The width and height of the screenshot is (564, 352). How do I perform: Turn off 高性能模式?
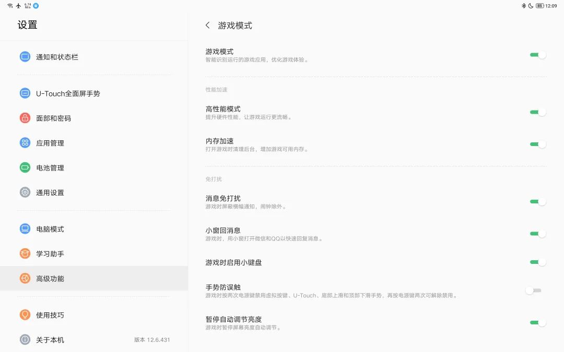tap(537, 112)
